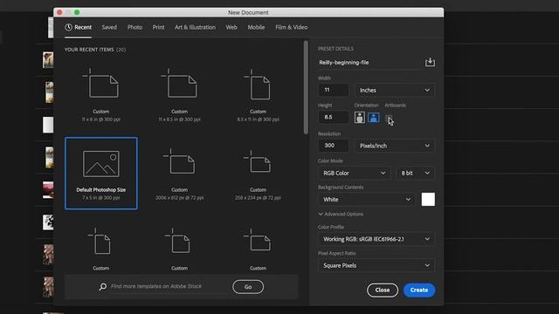Select Custom 11 x 8 in preset
Image resolution: width=559 pixels, height=314 pixels.
click(101, 95)
